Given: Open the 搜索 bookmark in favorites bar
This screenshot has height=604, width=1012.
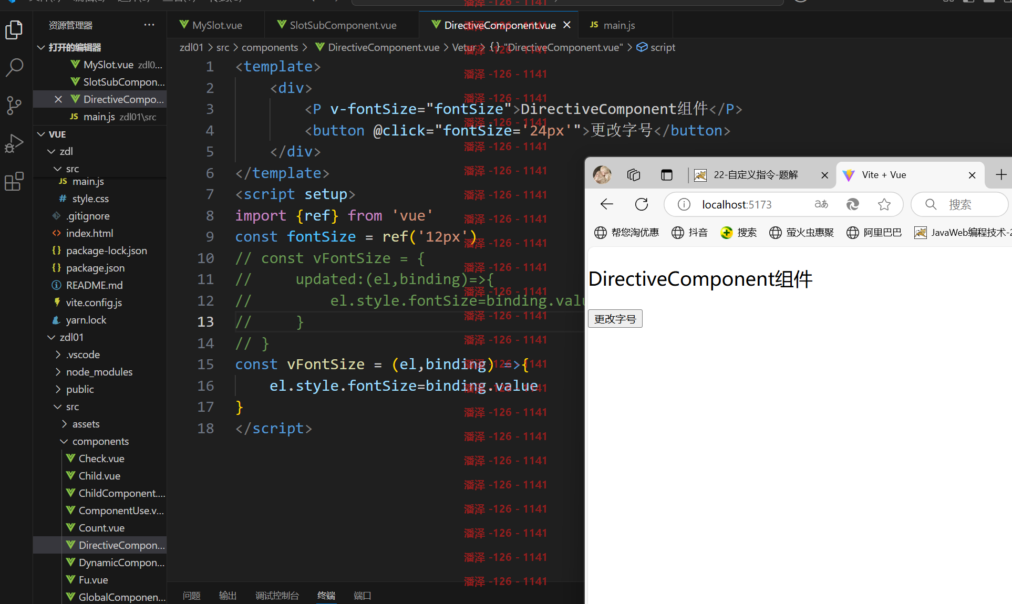Looking at the screenshot, I should click(739, 233).
